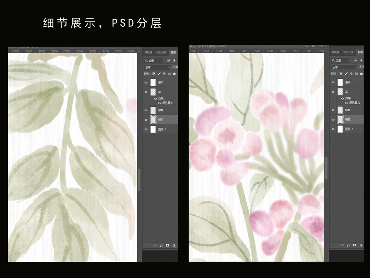Click lock transparent pixels icon in left panel
Screen dimensions: 370x278
pyautogui.click(x=154, y=74)
